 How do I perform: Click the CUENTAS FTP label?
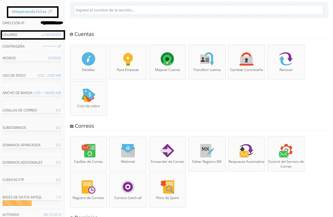(13, 180)
